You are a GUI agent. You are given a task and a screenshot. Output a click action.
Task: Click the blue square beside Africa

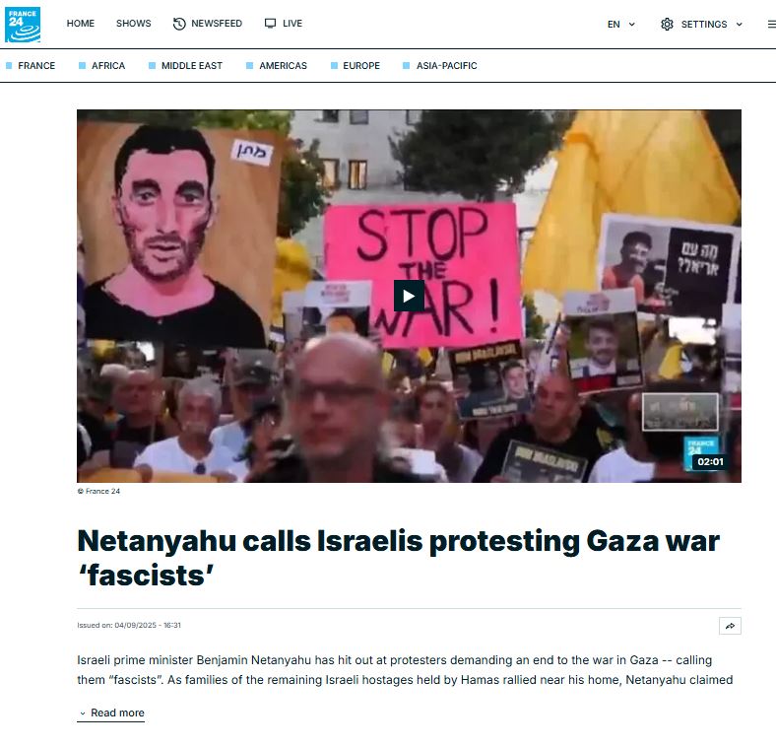[82, 65]
